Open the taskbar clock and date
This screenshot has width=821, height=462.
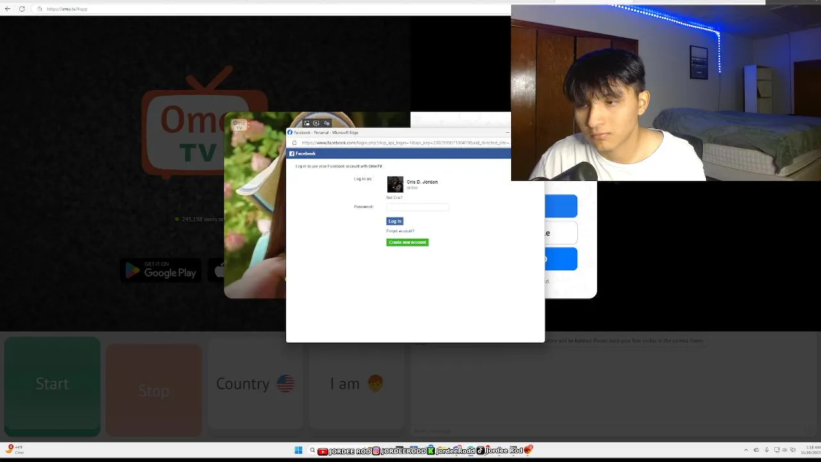pyautogui.click(x=809, y=450)
